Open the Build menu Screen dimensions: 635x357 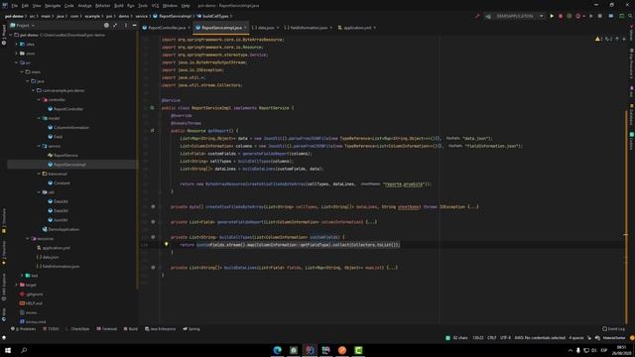click(119, 6)
